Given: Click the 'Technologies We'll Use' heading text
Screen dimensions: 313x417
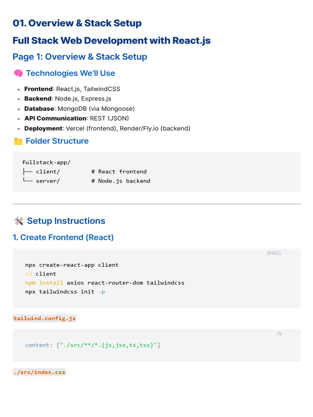Looking at the screenshot, I should click(70, 73).
